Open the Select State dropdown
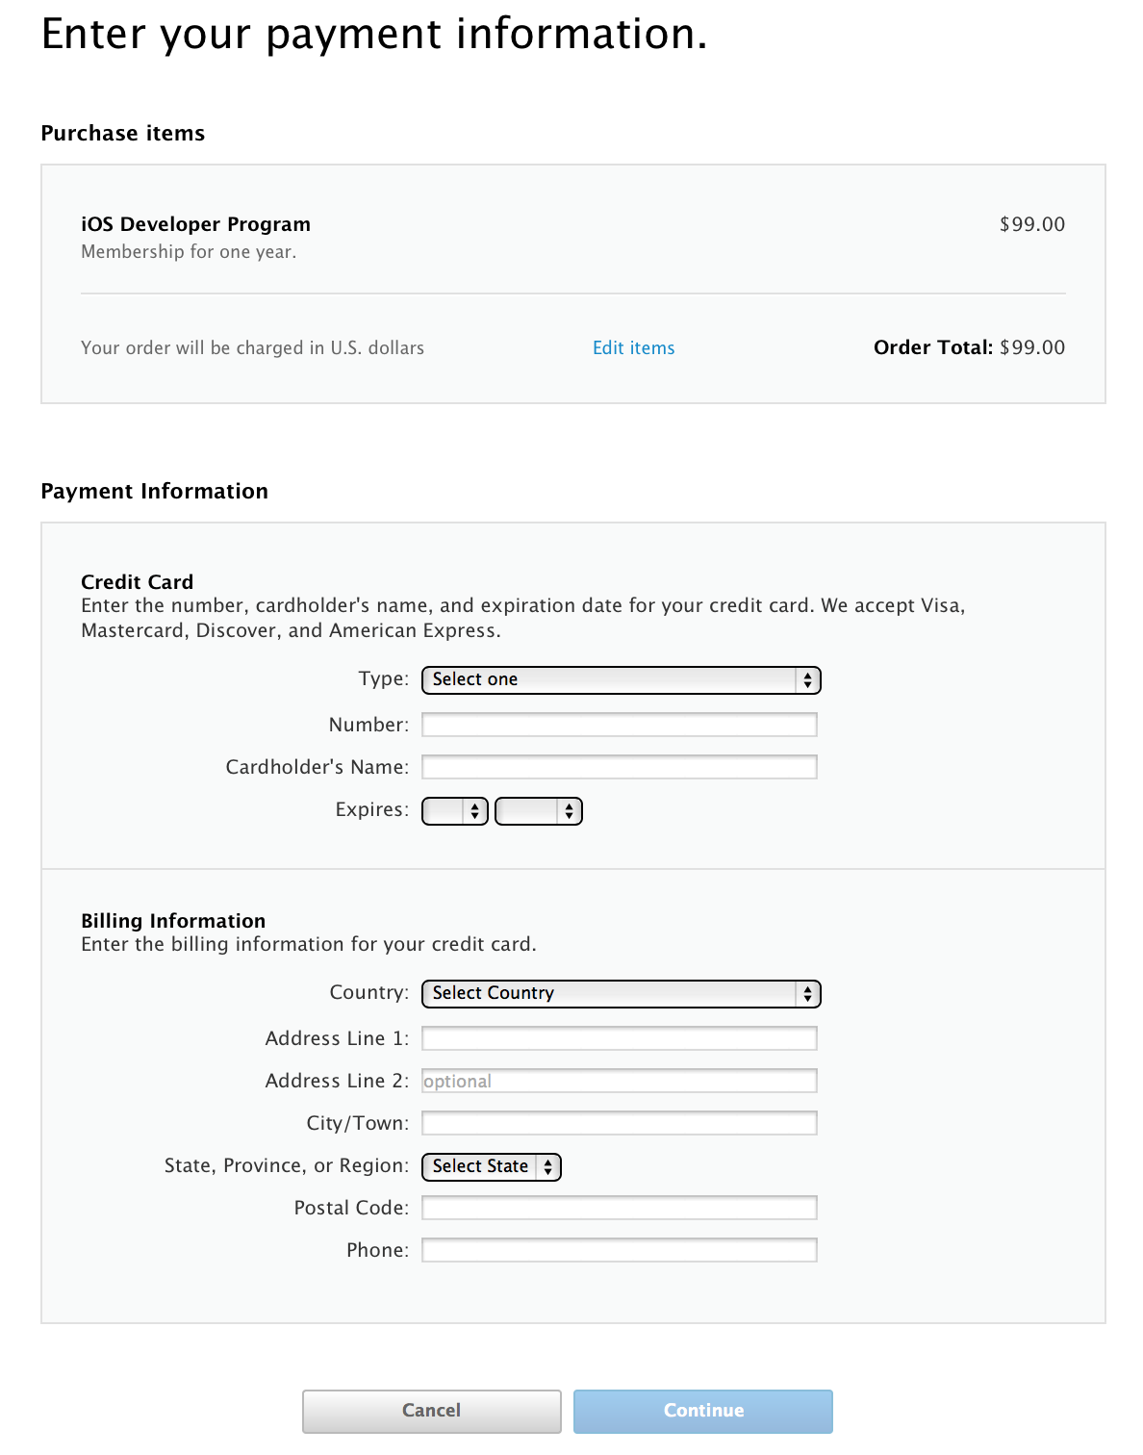The width and height of the screenshot is (1143, 1455). [492, 1167]
